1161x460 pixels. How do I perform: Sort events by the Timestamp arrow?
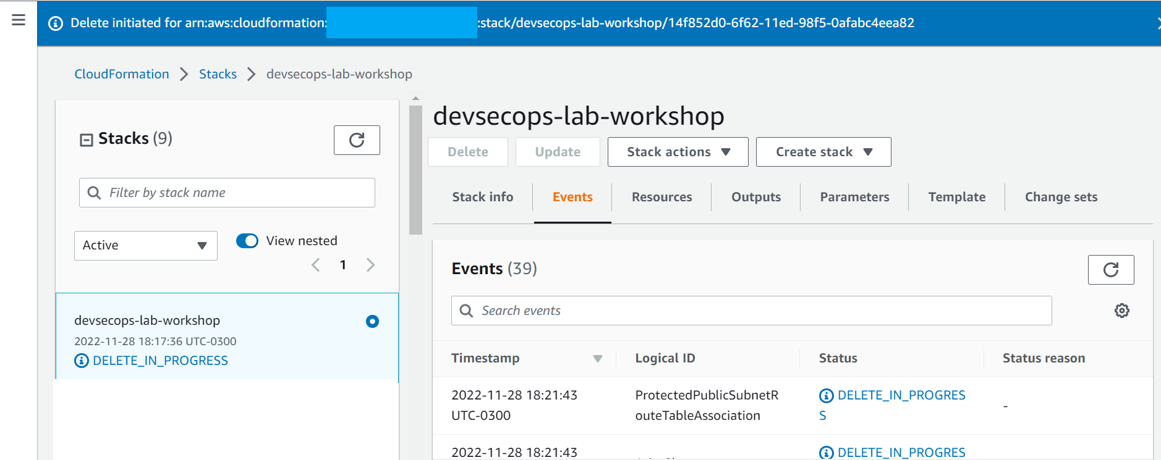click(597, 359)
